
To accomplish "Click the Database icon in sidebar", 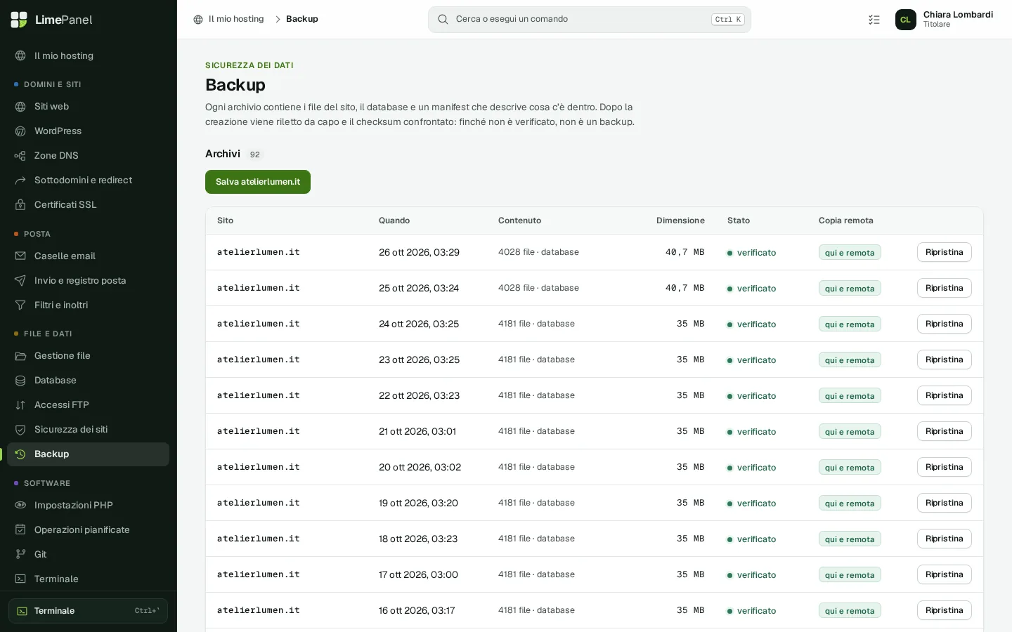I will point(20,381).
